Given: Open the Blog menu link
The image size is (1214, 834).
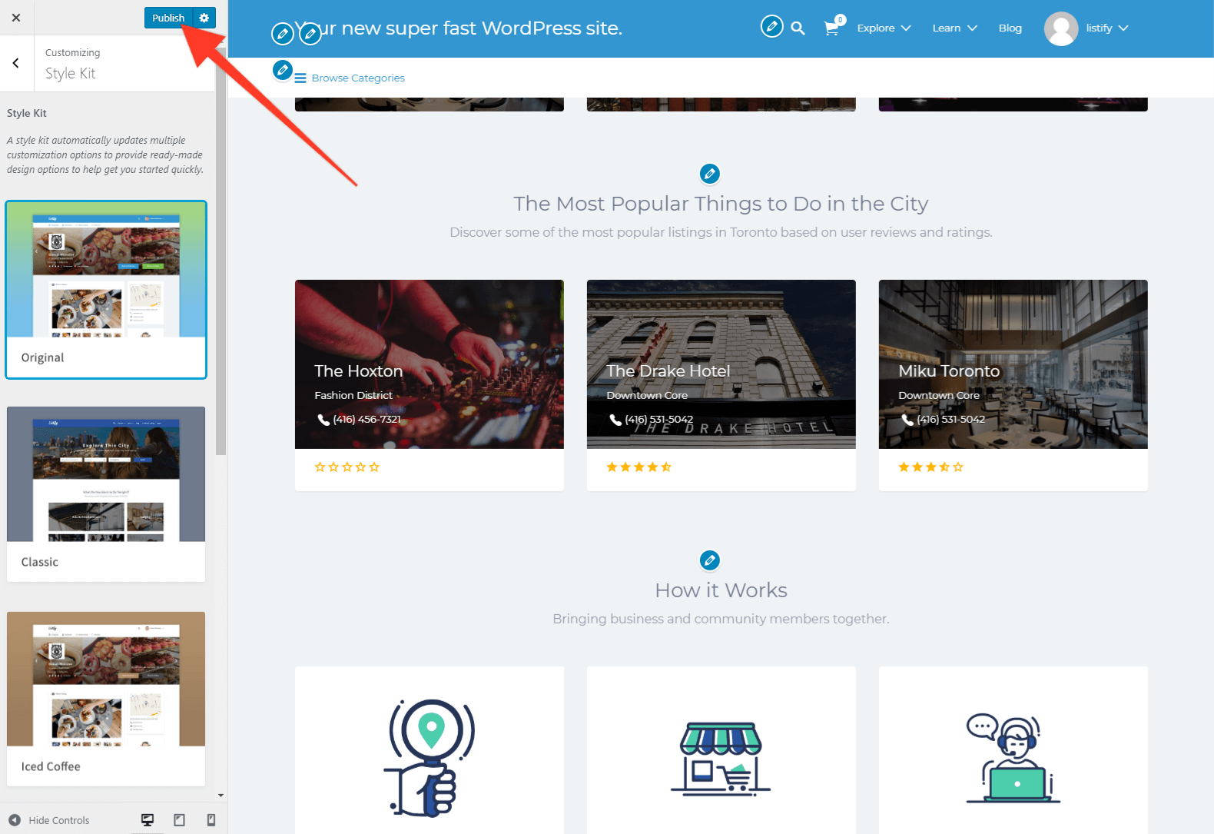Looking at the screenshot, I should pyautogui.click(x=1010, y=28).
